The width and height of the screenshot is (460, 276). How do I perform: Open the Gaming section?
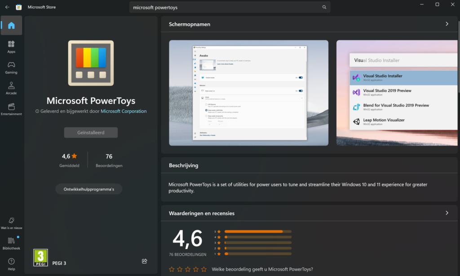11,68
